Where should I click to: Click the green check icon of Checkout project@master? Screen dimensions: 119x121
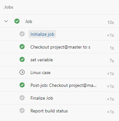[22, 47]
